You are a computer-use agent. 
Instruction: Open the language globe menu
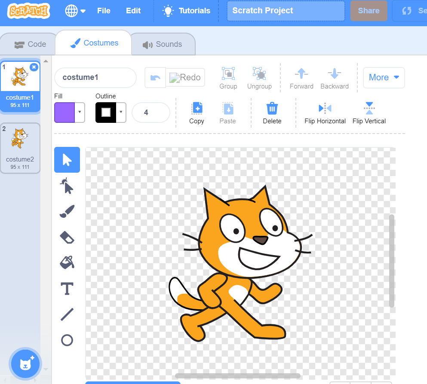[x=75, y=11]
